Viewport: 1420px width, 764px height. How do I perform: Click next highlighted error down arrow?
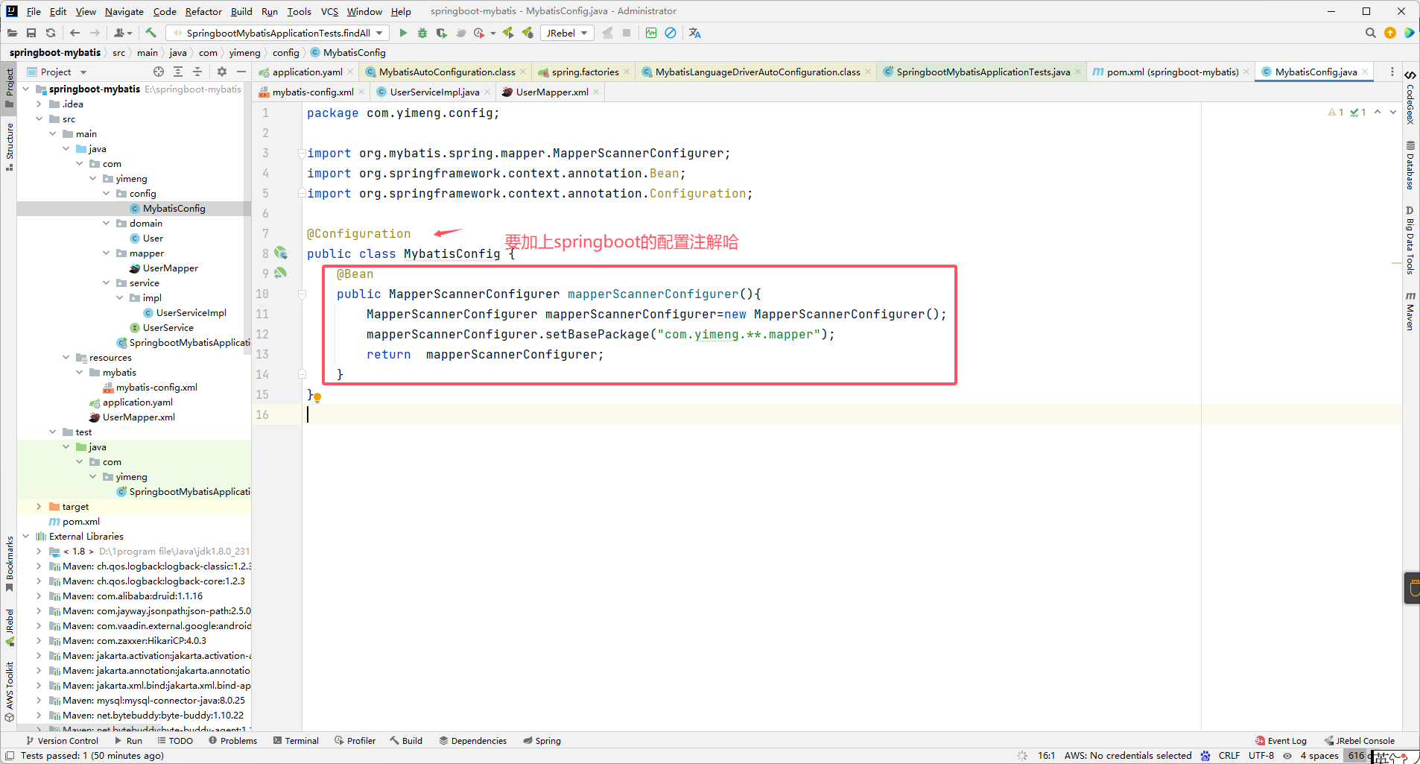pyautogui.click(x=1393, y=113)
